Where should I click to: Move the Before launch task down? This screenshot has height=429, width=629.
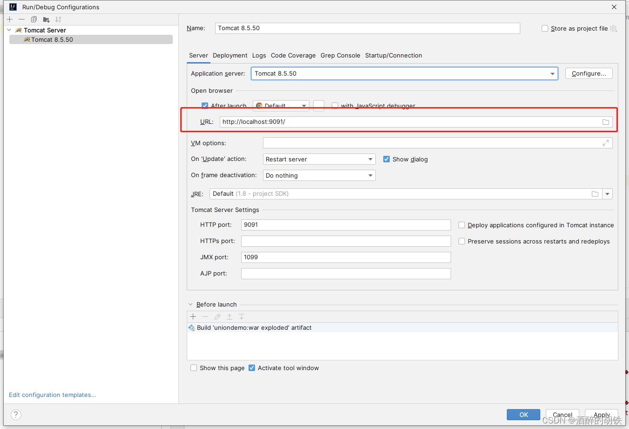[x=242, y=317]
